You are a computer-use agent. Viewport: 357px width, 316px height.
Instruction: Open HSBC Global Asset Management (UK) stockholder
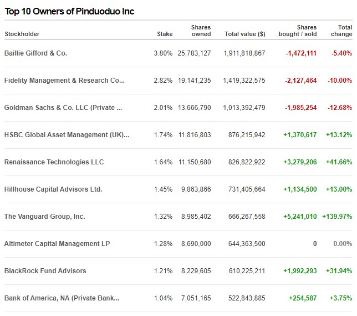click(67, 134)
